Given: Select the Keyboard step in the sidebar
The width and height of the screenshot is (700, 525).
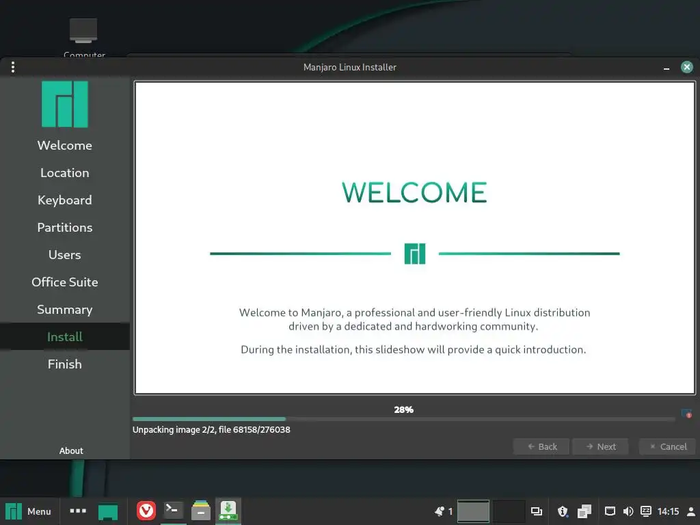Looking at the screenshot, I should 65,200.
